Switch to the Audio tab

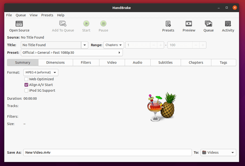[138, 62]
